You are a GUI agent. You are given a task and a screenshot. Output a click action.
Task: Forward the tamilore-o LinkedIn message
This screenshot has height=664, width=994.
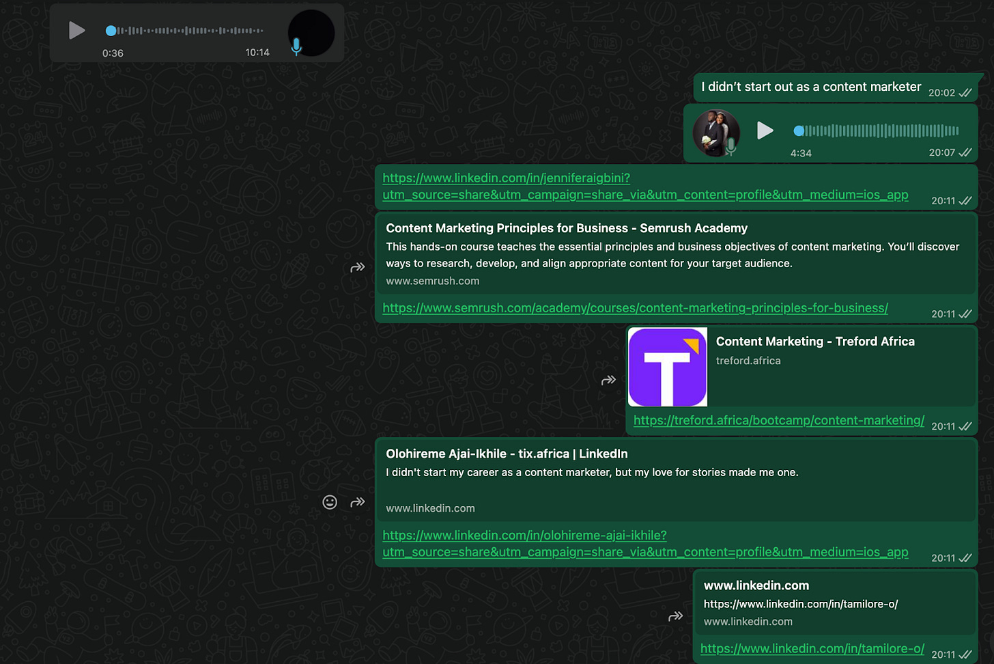[x=675, y=616]
